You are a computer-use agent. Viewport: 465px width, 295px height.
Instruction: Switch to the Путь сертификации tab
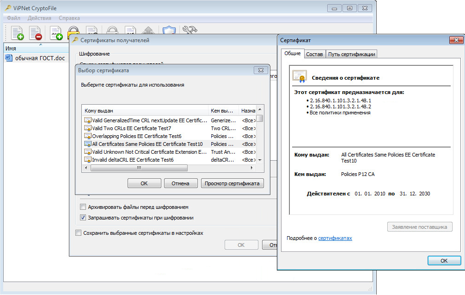[x=351, y=54]
